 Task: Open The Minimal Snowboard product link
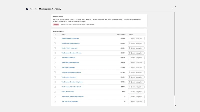[x=68, y=58]
